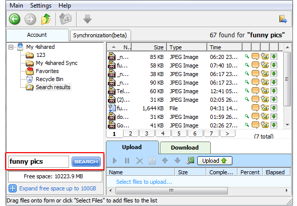The width and height of the screenshot is (297, 206).
Task: Click the Cancel transfer X icon
Action: click(x=140, y=161)
